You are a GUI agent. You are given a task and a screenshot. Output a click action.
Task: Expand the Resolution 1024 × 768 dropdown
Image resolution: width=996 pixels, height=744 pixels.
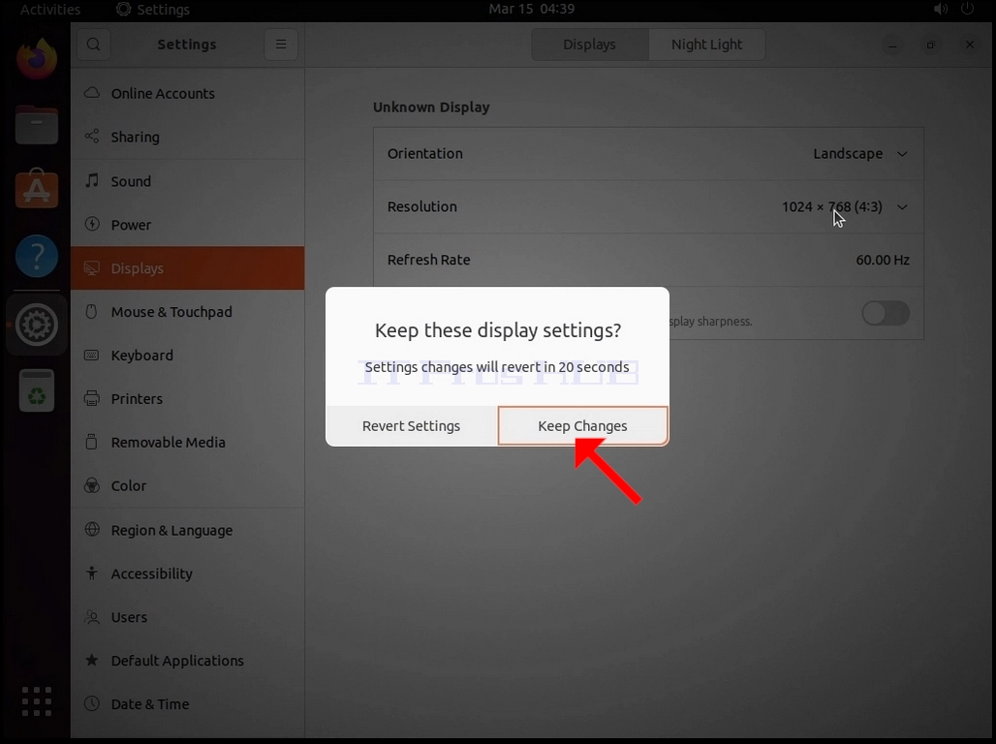point(844,207)
